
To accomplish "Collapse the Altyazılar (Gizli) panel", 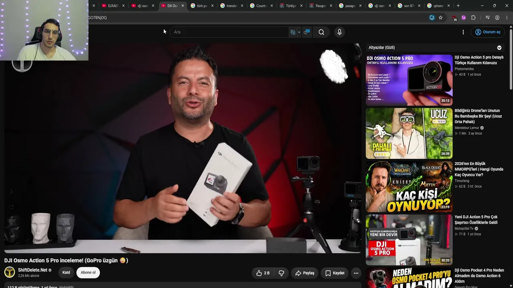I will coord(499,48).
